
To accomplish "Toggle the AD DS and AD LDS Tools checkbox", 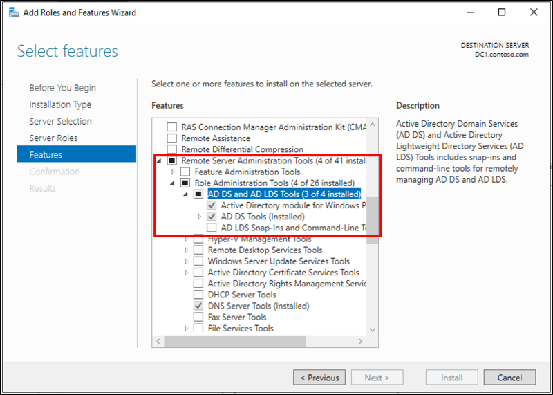I will 198,194.
